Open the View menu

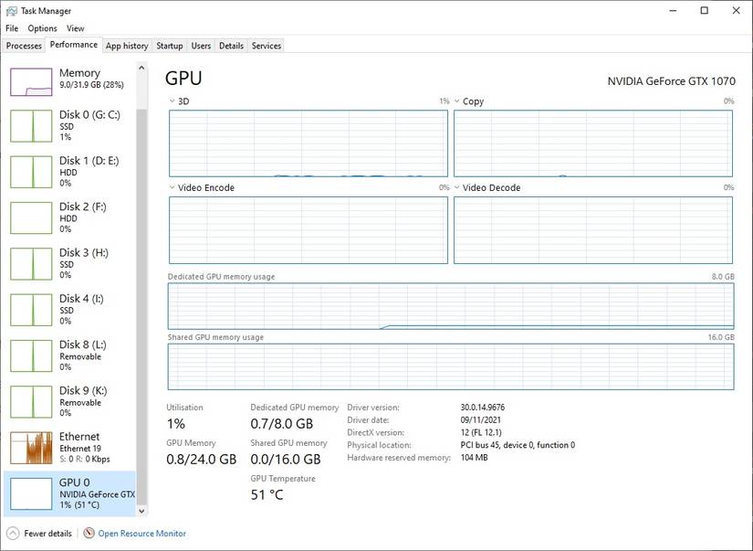coord(75,28)
